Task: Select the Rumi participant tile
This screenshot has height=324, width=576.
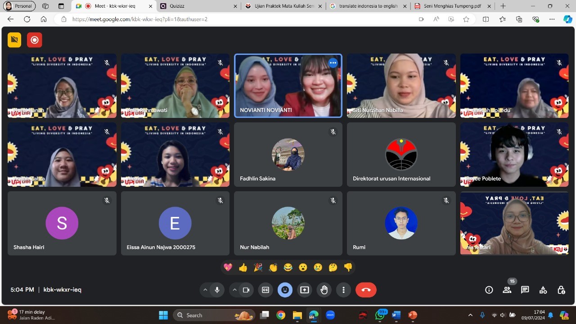Action: click(x=401, y=223)
